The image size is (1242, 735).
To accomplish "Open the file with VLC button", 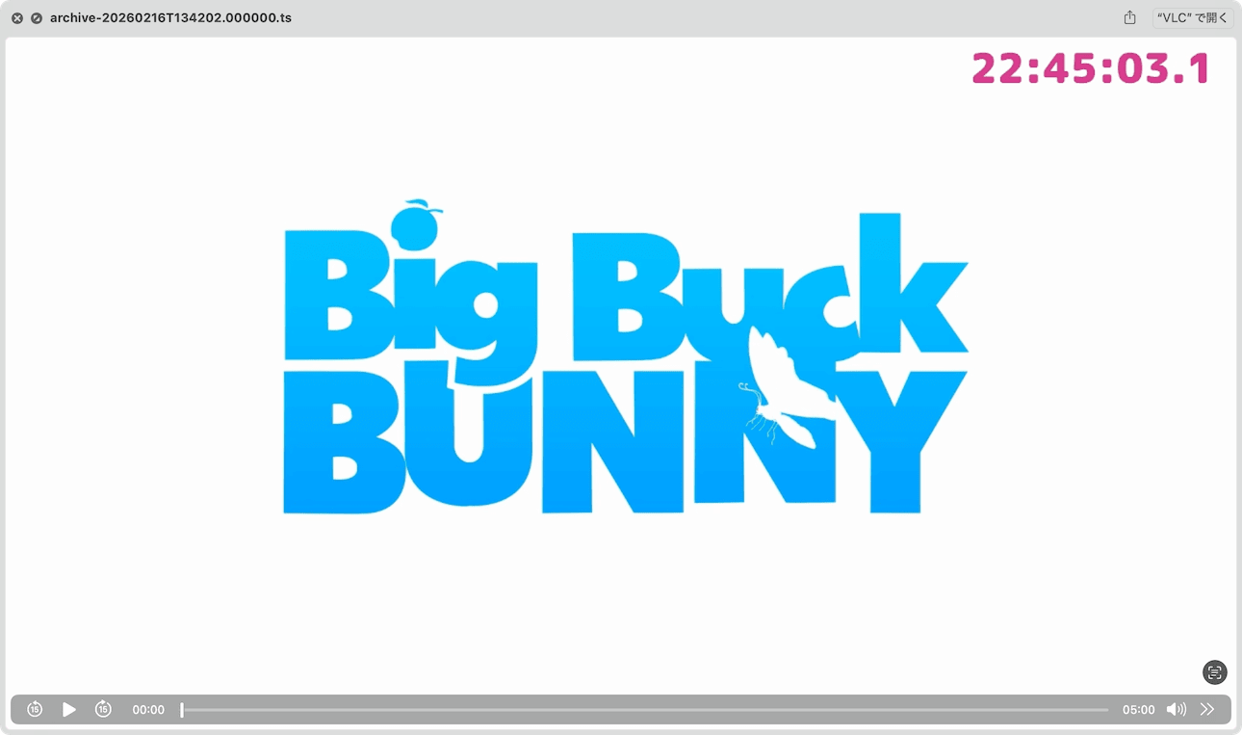I will click(1193, 17).
